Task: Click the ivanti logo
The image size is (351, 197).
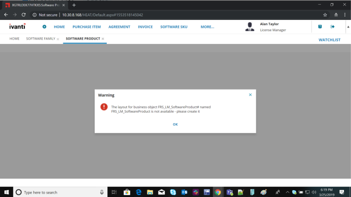Action: [17, 27]
